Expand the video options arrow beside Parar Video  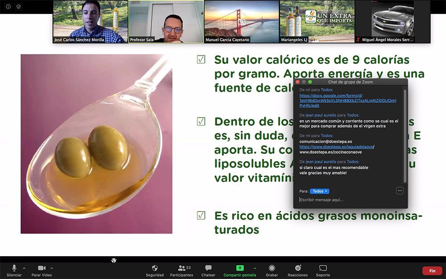pyautogui.click(x=52, y=268)
